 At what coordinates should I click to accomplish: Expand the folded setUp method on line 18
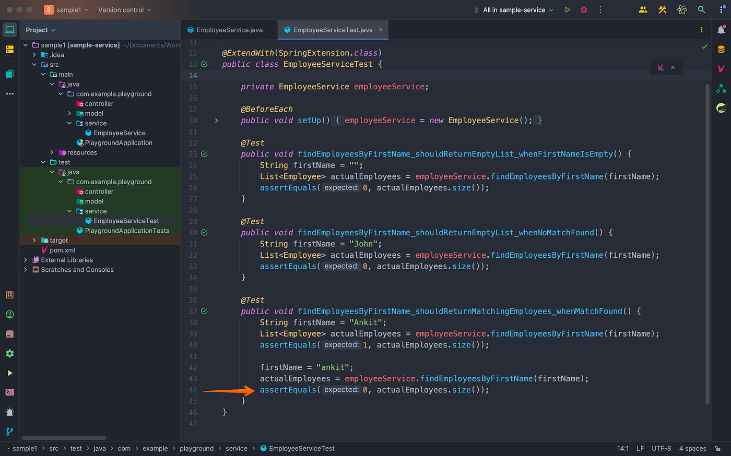pos(216,120)
